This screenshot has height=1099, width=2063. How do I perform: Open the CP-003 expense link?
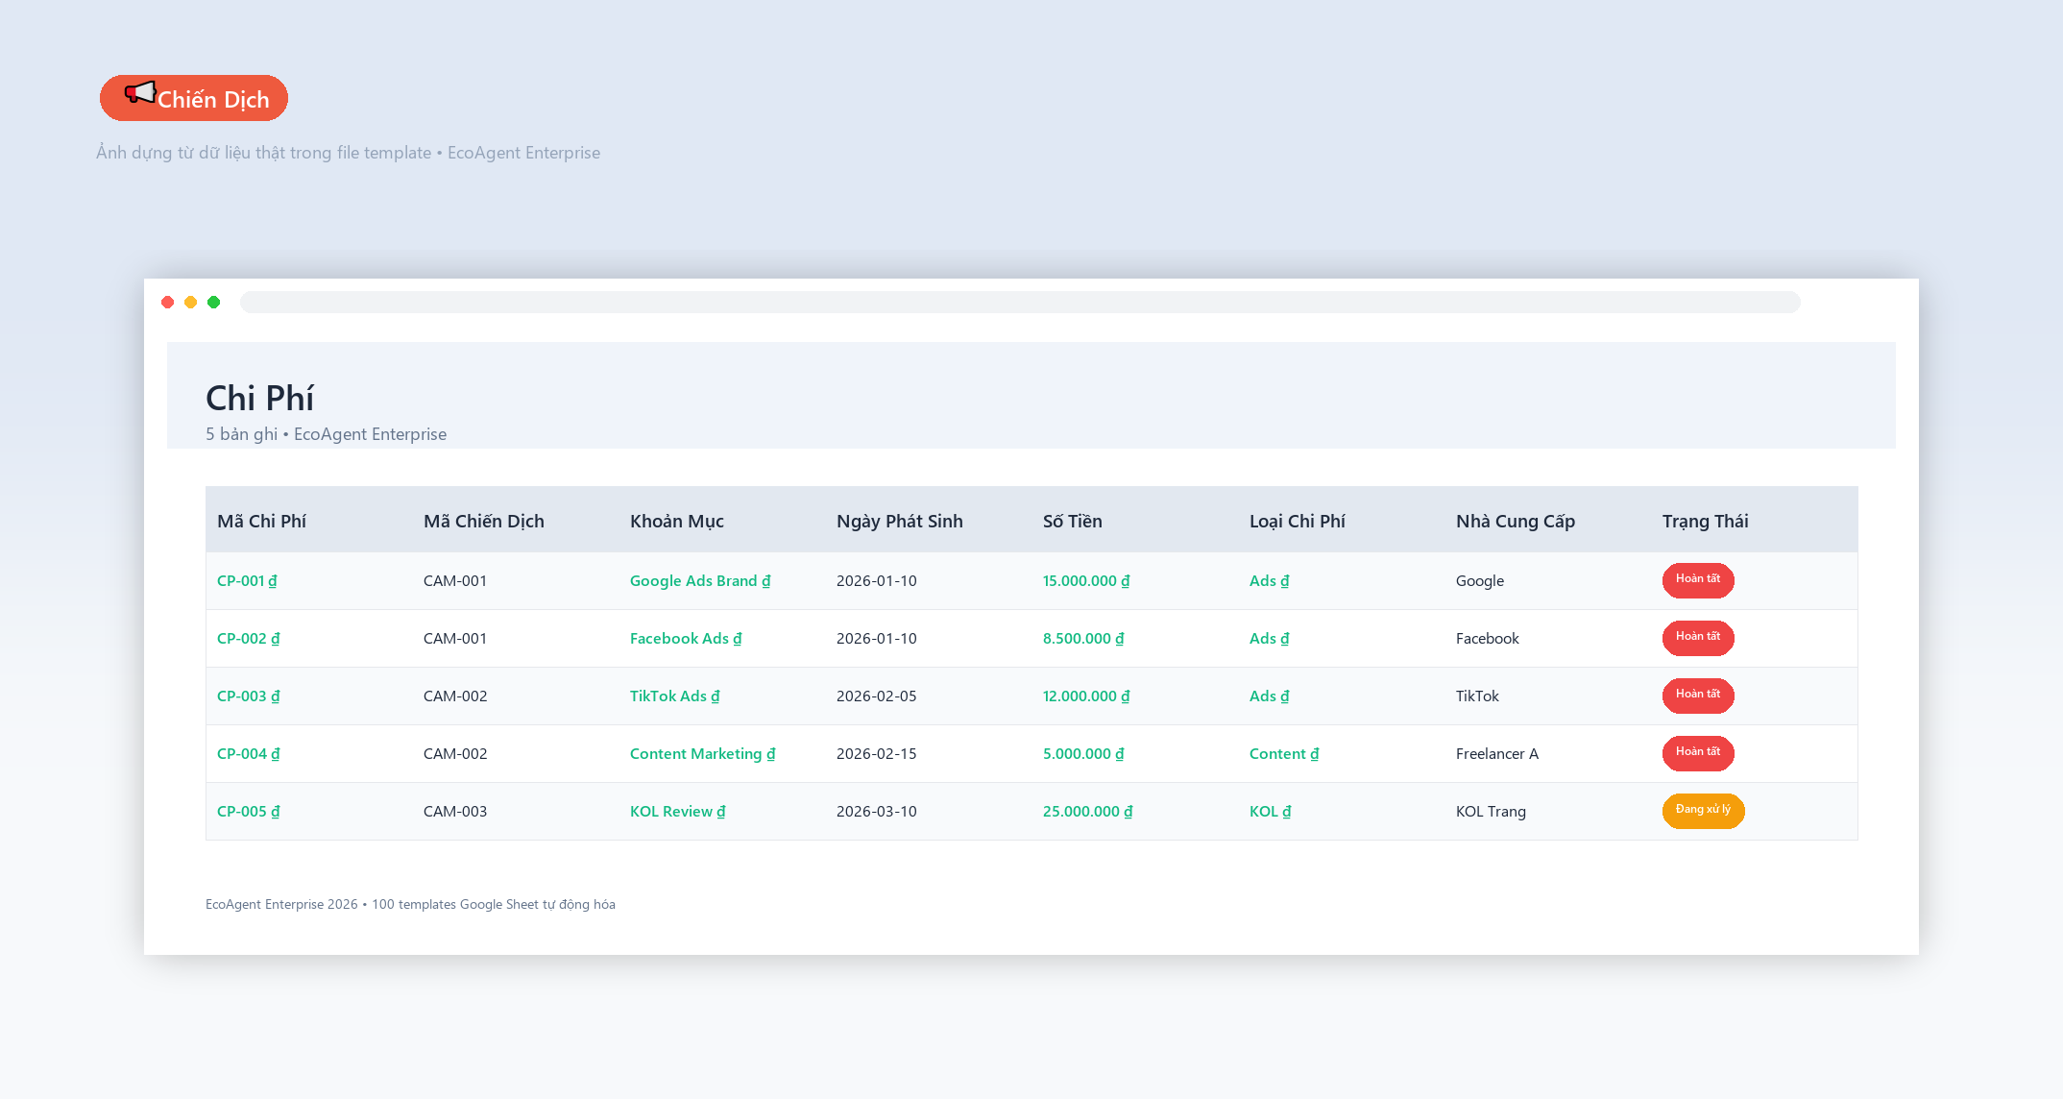(x=248, y=696)
